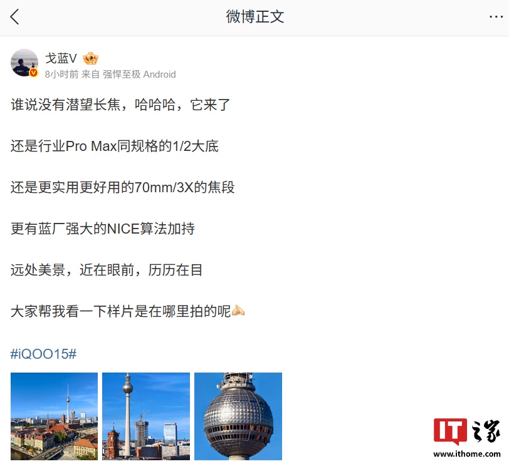
Task: Select the Pro Max 1/2大底 line
Action: (x=115, y=146)
